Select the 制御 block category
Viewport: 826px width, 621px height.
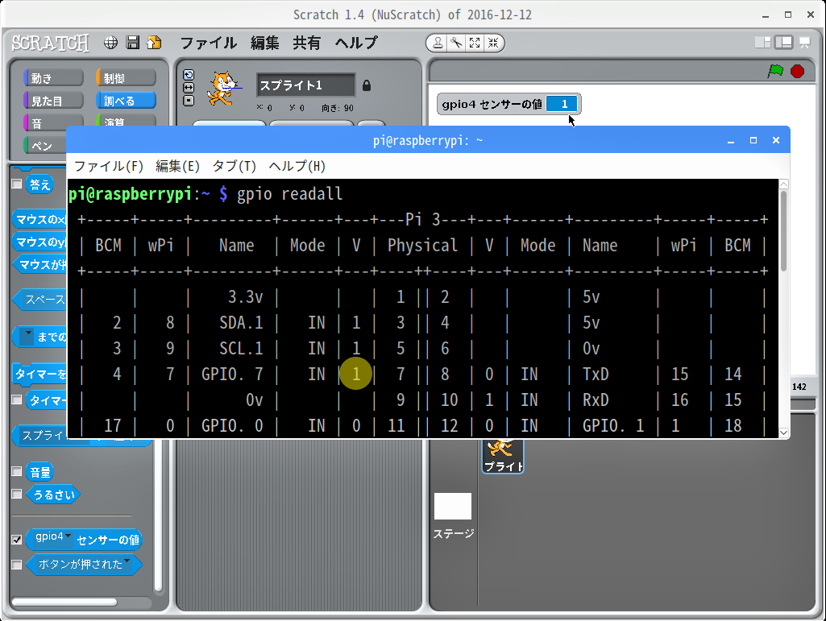tap(126, 78)
